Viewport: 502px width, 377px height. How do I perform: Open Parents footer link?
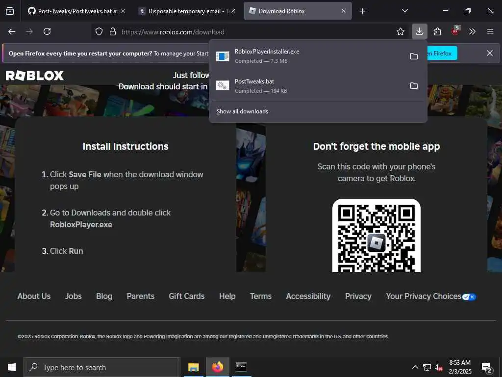141,296
